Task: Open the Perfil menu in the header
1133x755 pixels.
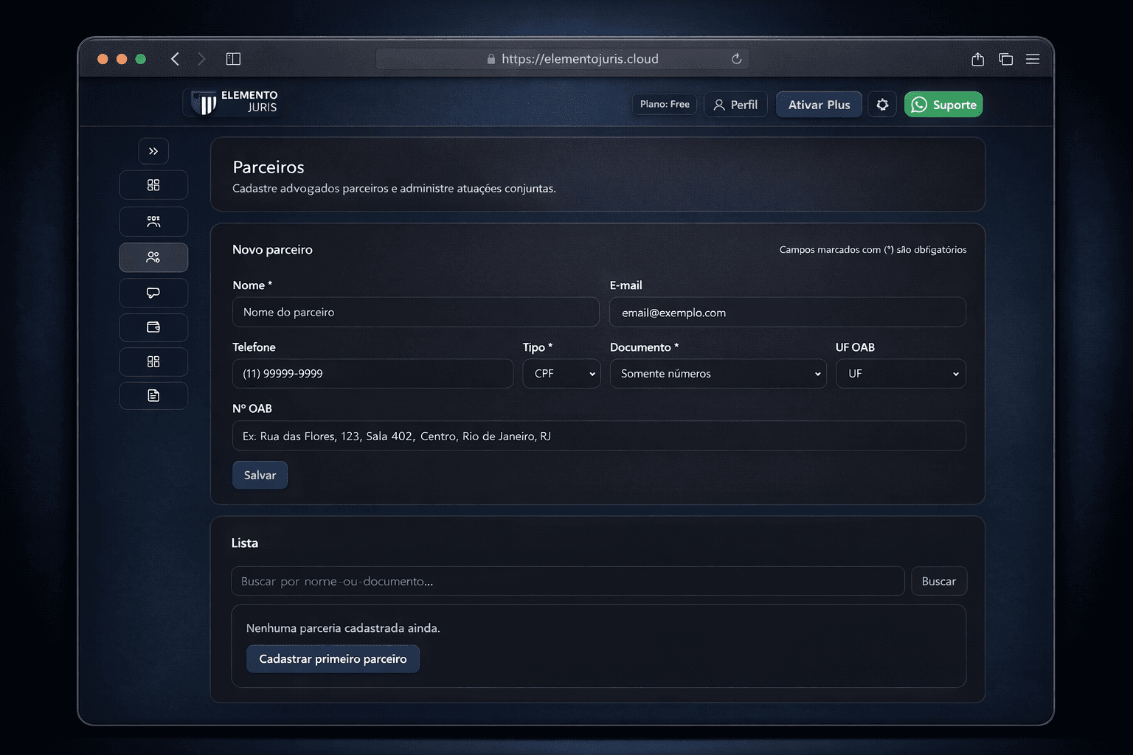Action: tap(735, 105)
